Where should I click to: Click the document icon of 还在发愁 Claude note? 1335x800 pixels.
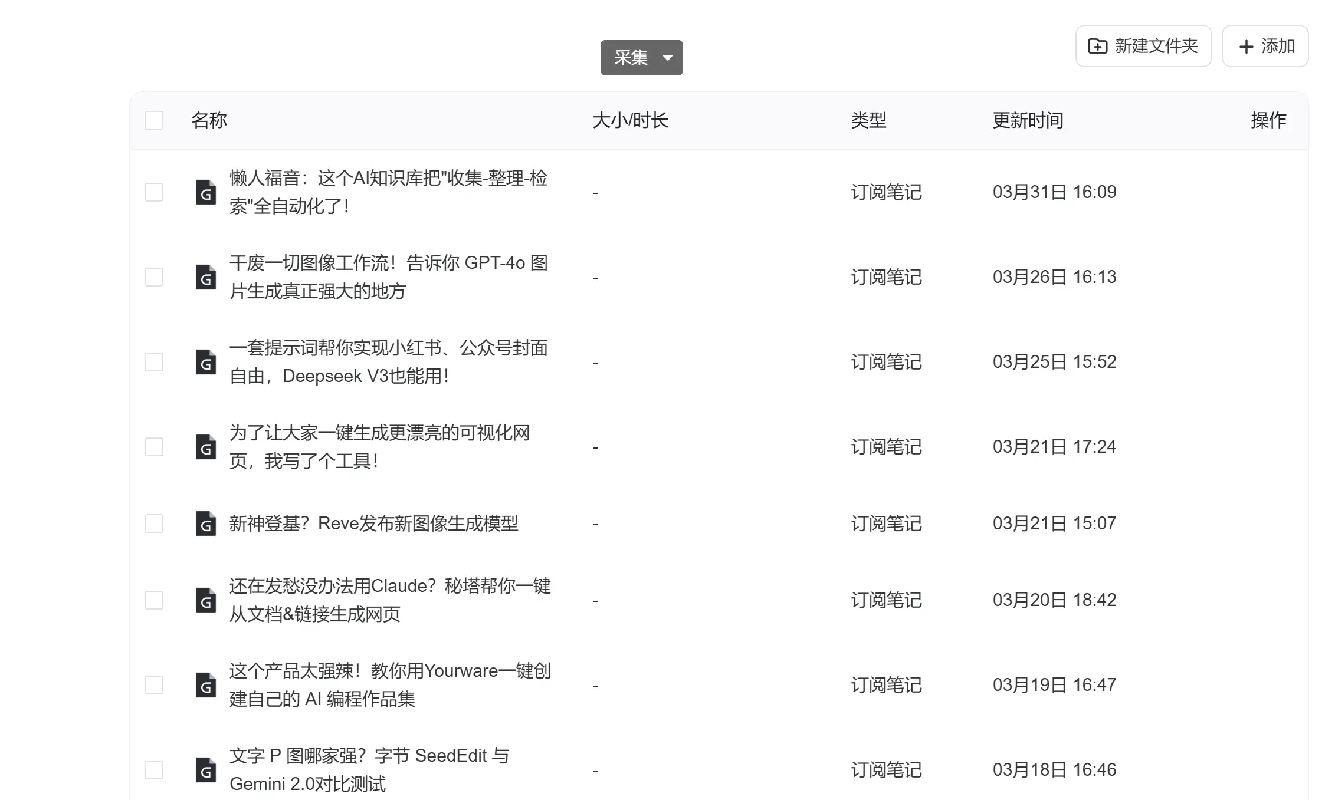[x=205, y=600]
